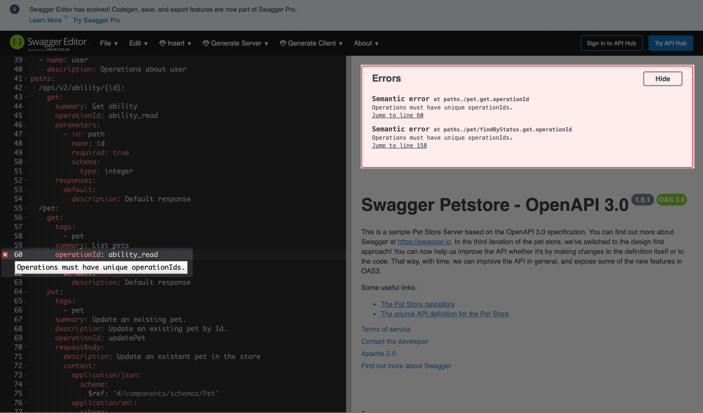Viewport: 703px width, 413px height.
Task: Click the info icon in the top banner
Action: point(15,9)
